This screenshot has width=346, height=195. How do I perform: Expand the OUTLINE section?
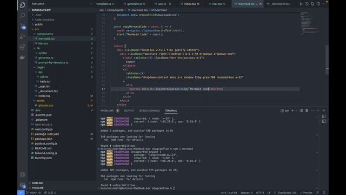[37, 183]
